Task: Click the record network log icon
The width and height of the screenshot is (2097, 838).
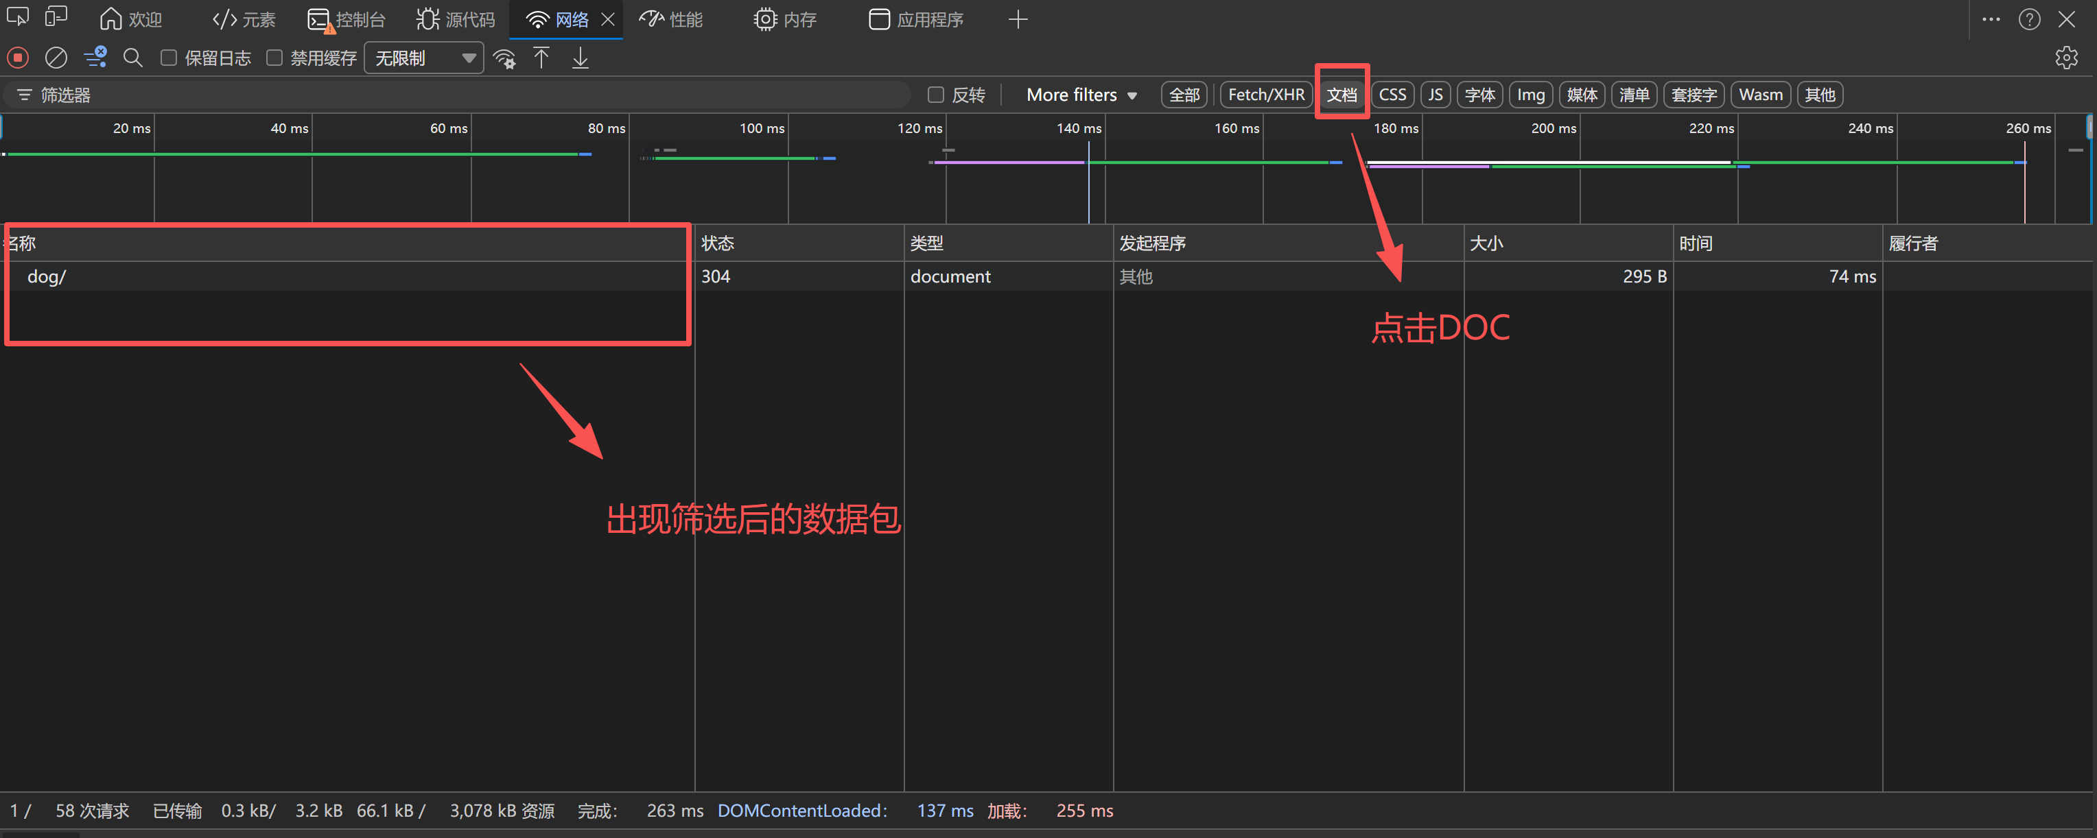Action: coord(18,58)
